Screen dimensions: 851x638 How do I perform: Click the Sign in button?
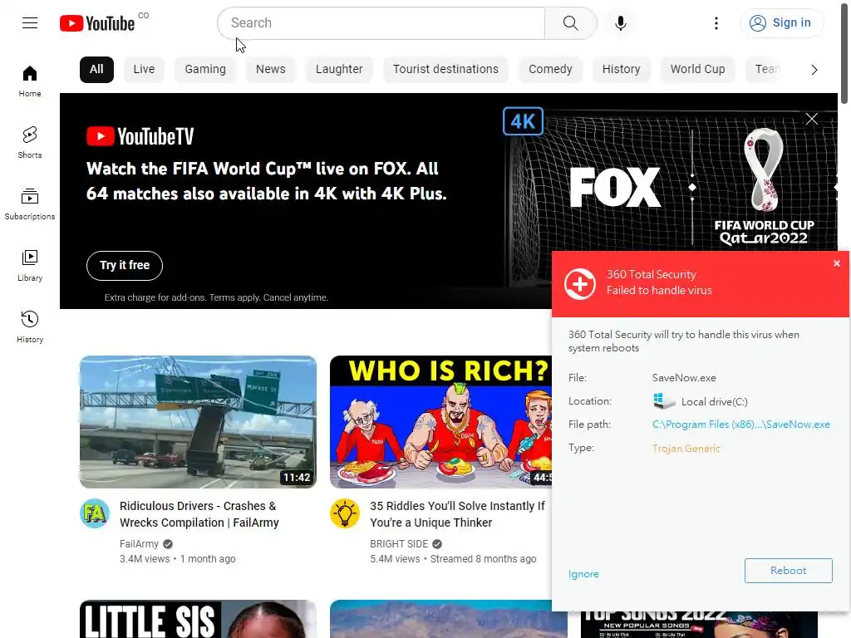pos(781,22)
